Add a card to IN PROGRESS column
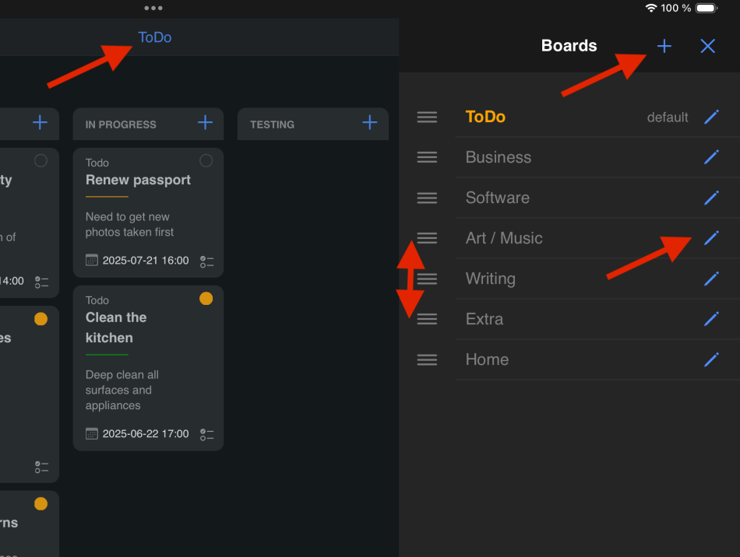 point(205,123)
